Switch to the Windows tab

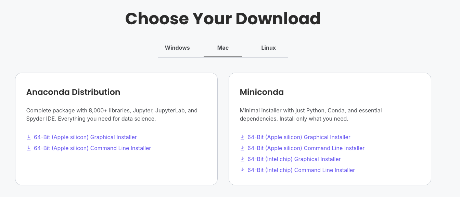[177, 48]
